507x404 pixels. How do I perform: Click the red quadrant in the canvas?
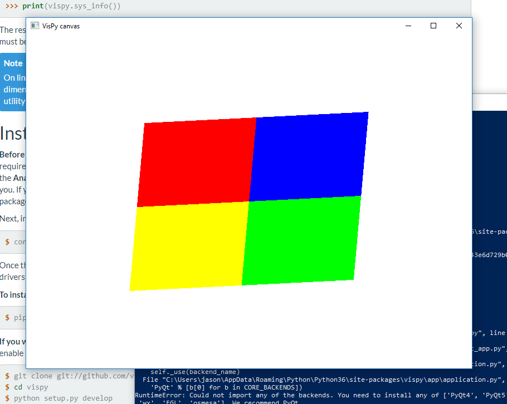[197, 162]
